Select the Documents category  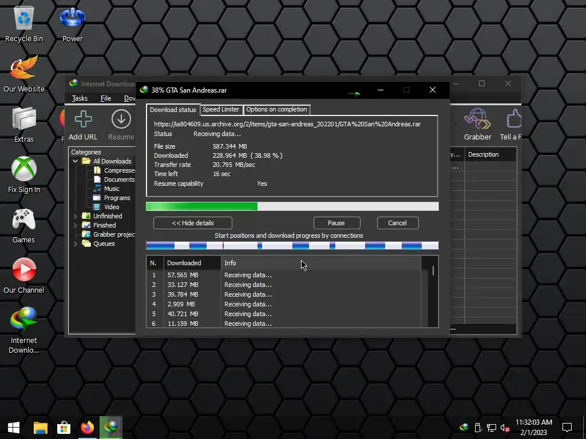click(114, 179)
